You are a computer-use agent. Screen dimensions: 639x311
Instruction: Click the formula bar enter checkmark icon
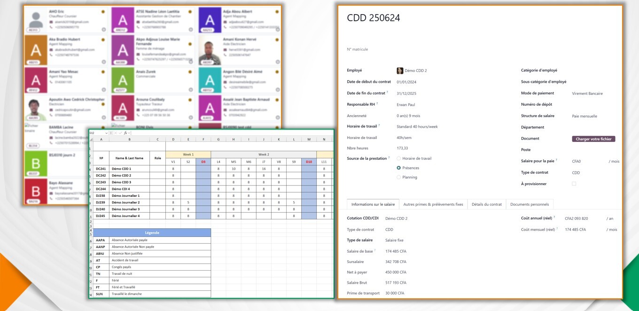120,133
